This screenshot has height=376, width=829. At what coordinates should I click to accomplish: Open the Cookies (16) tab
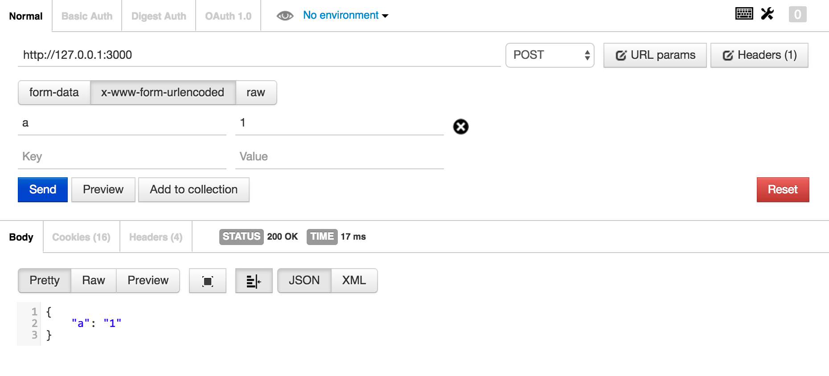click(81, 237)
